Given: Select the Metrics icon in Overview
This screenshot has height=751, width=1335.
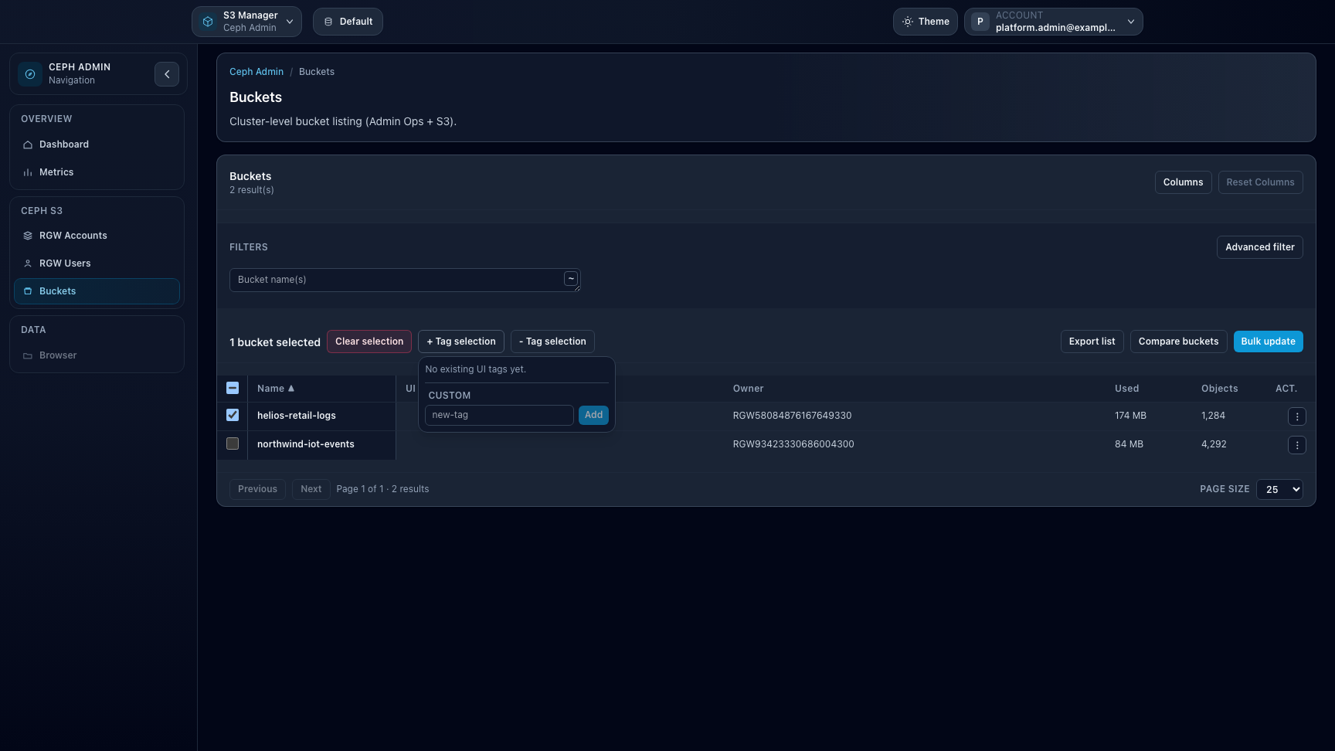Looking at the screenshot, I should [x=28, y=172].
